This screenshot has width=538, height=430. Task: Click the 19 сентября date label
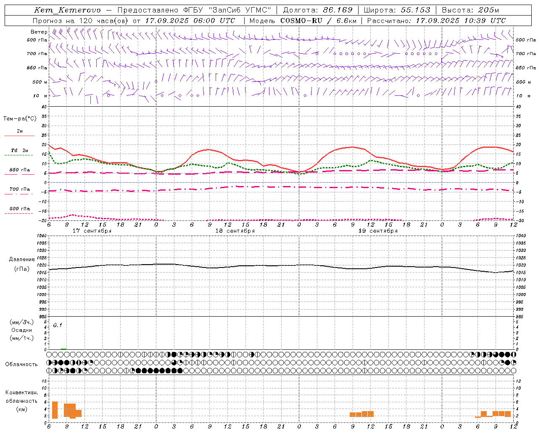[x=378, y=231]
